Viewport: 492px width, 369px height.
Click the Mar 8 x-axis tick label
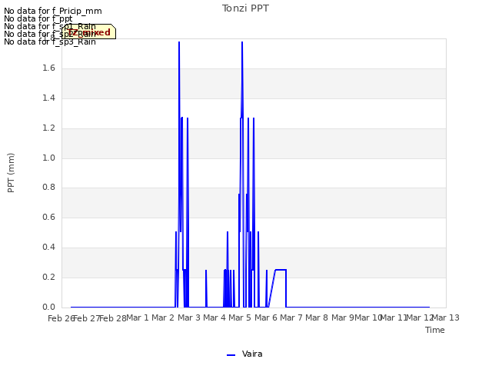(x=317, y=317)
